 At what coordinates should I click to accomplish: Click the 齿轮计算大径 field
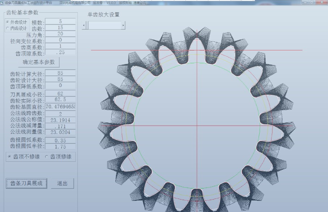[60, 73]
